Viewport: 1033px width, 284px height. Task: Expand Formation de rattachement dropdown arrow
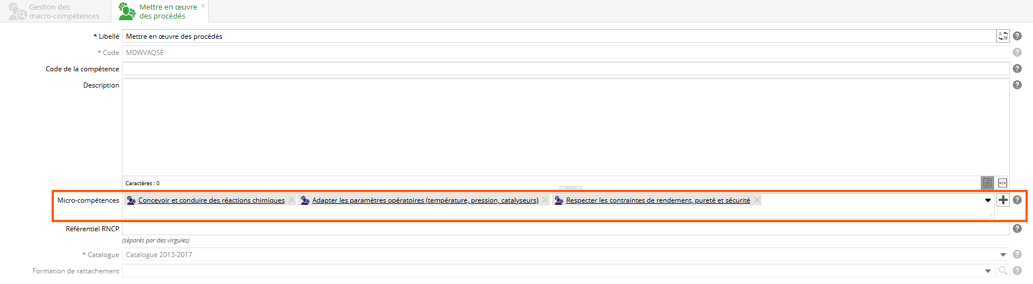(x=987, y=271)
